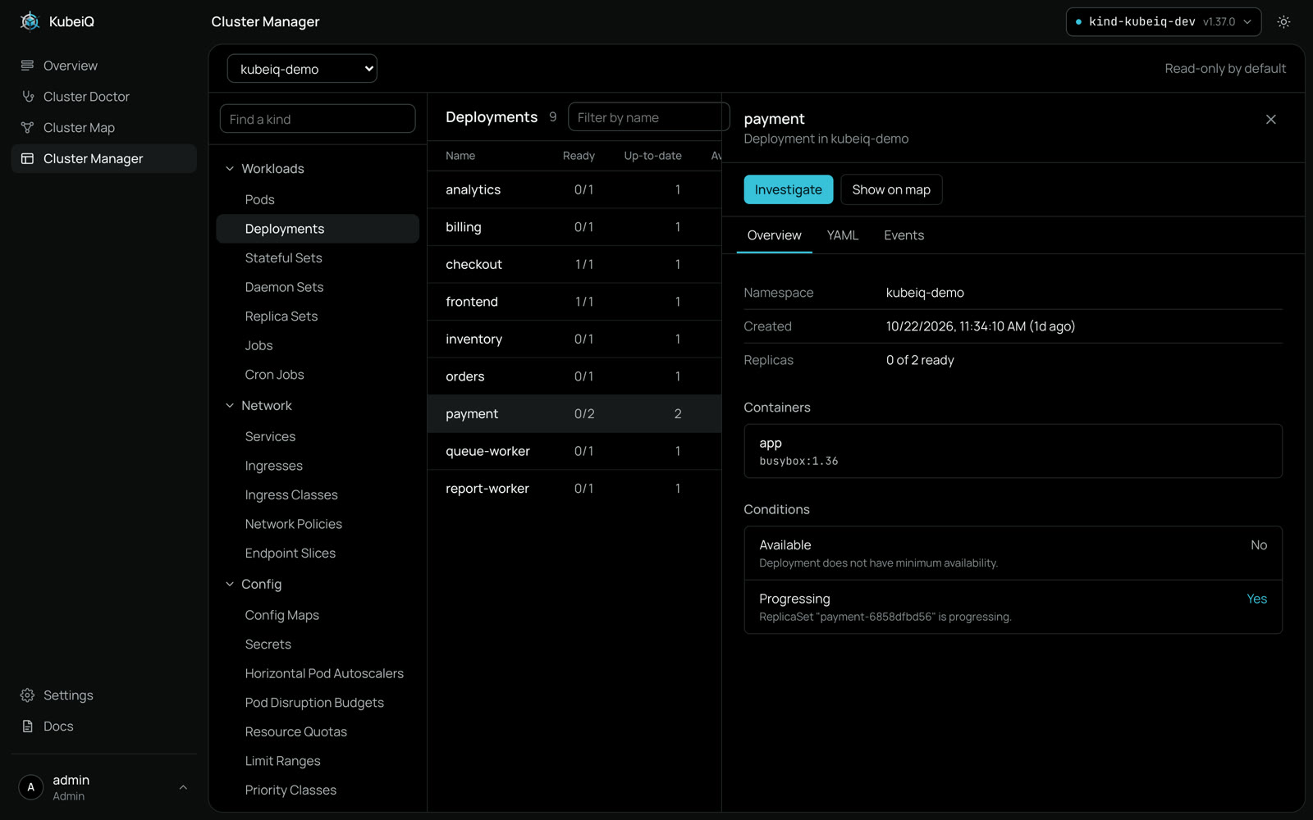Select the inventory deployment row
The height and width of the screenshot is (820, 1313).
[574, 339]
